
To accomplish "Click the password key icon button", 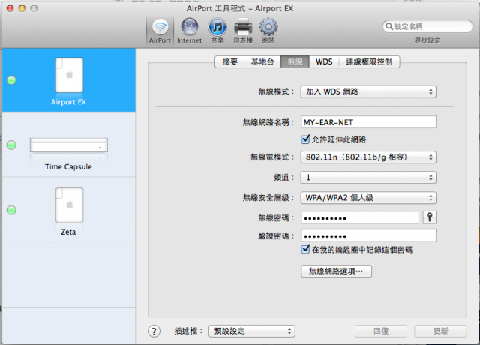I will [x=430, y=217].
